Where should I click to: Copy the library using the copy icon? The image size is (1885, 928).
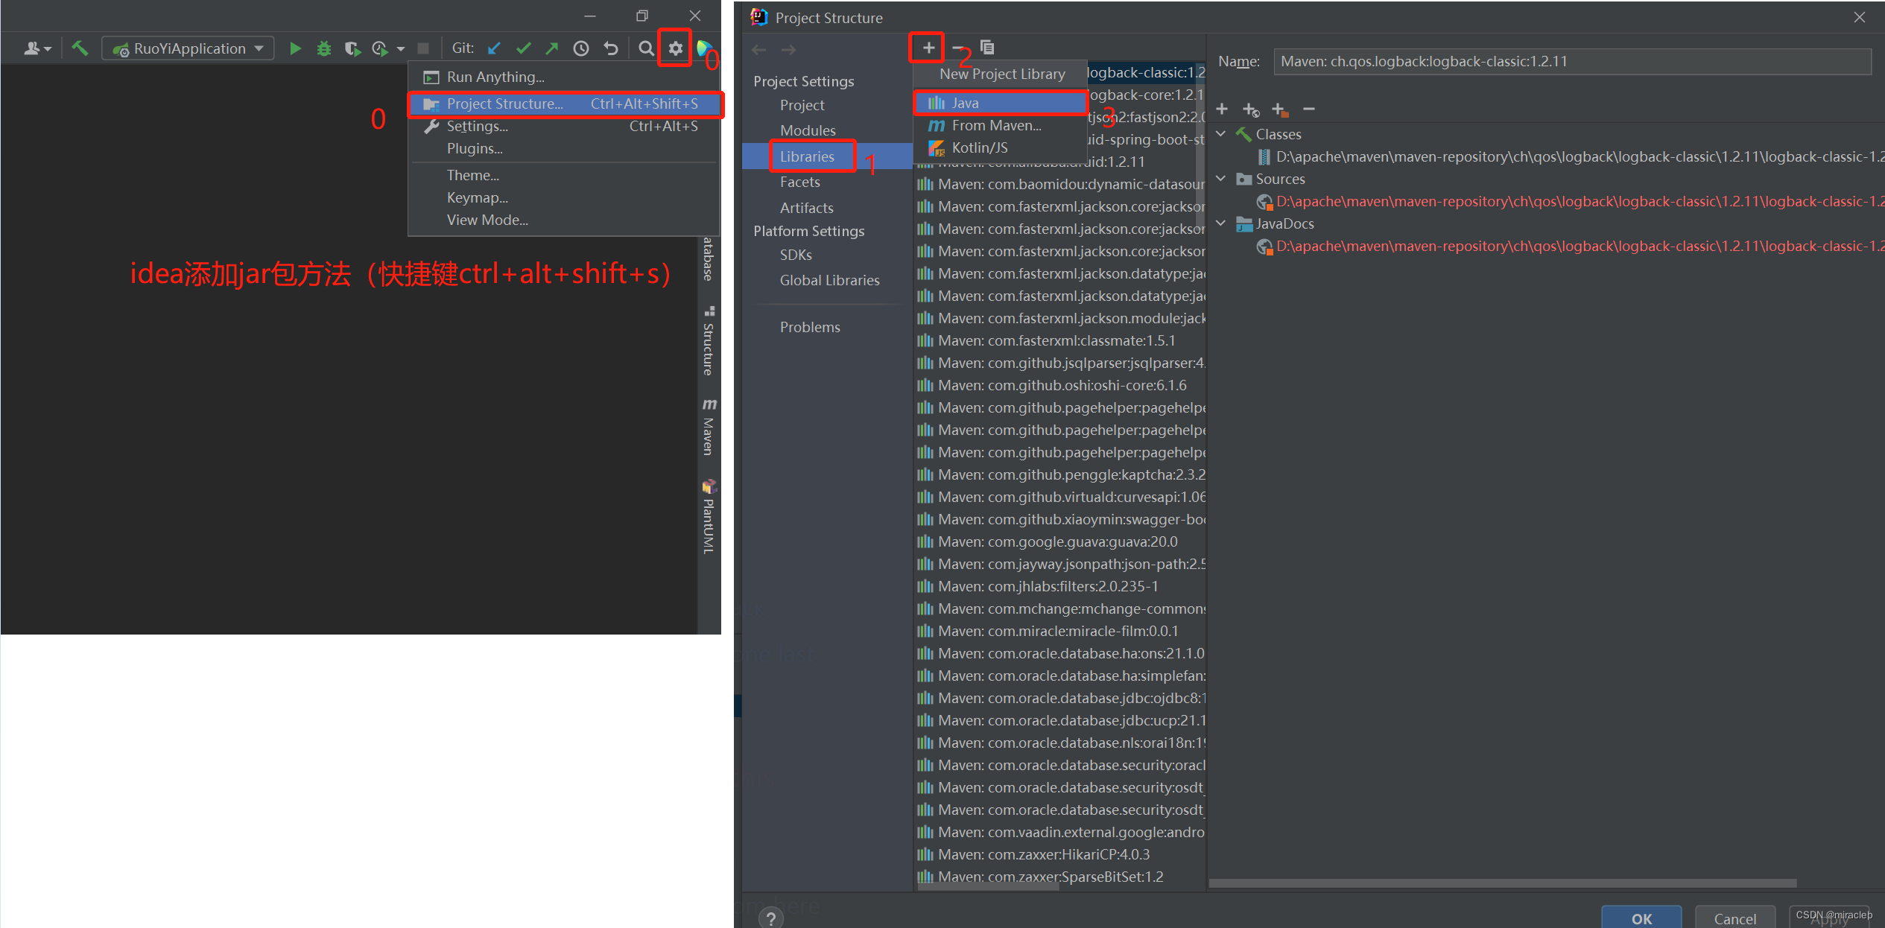pos(987,46)
